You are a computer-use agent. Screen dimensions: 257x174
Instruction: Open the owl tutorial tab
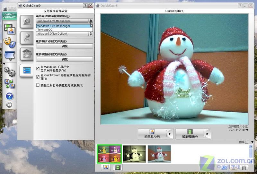27,54
